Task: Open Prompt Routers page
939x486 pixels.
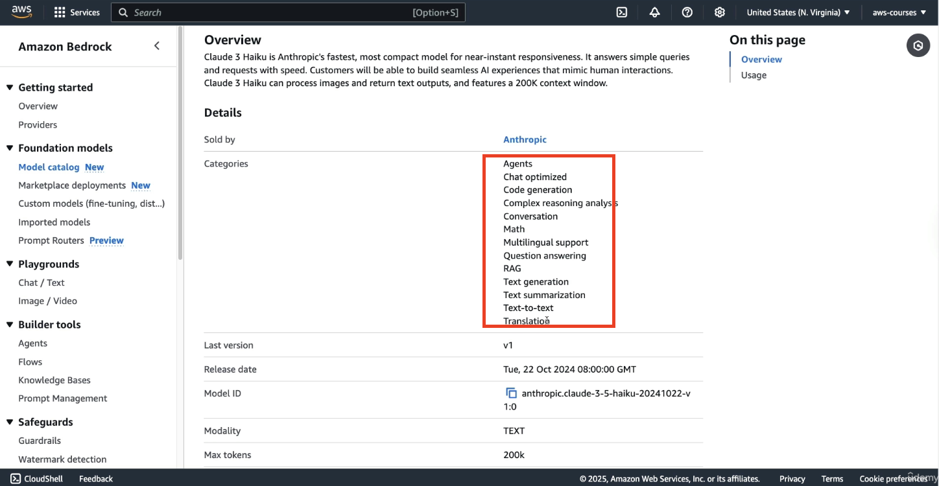Action: 51,240
